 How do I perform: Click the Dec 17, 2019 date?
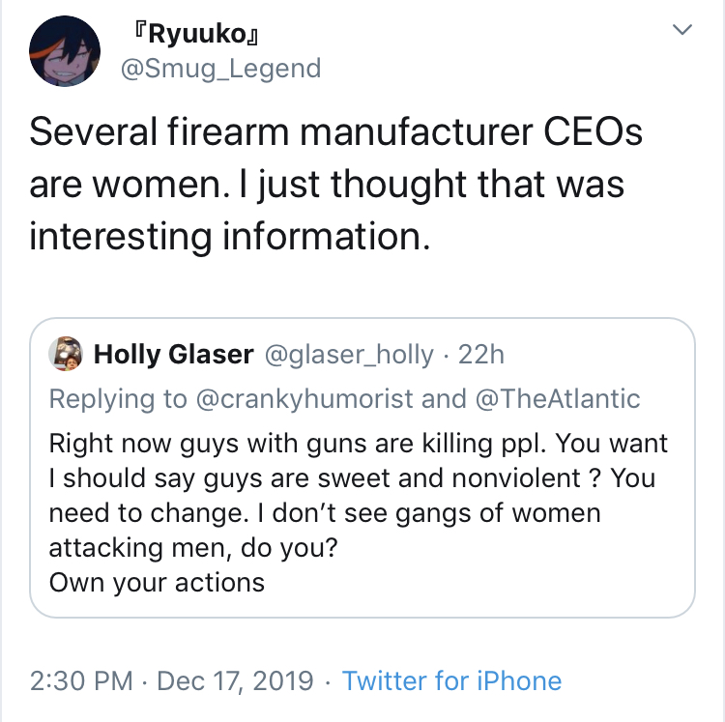235,681
